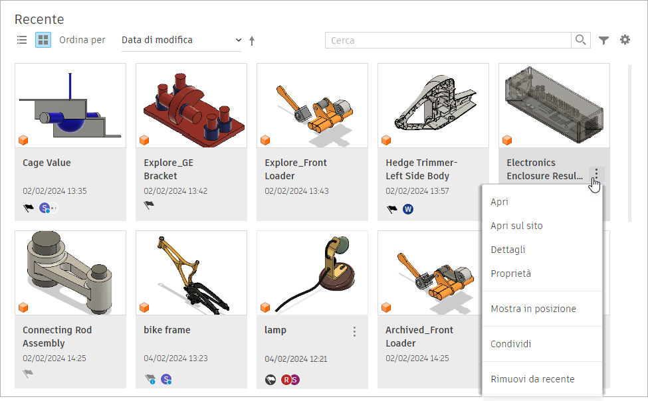This screenshot has height=401, width=648.
Task: Open the Connecting Rod Assembly thumbnail
Action: pos(70,273)
